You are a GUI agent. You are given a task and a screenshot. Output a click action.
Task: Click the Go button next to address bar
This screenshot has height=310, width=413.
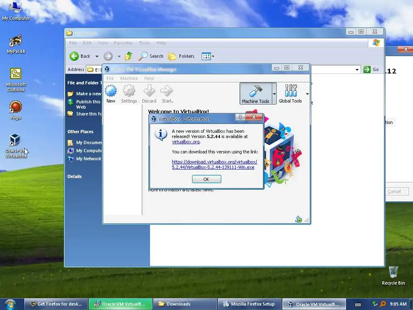point(371,69)
